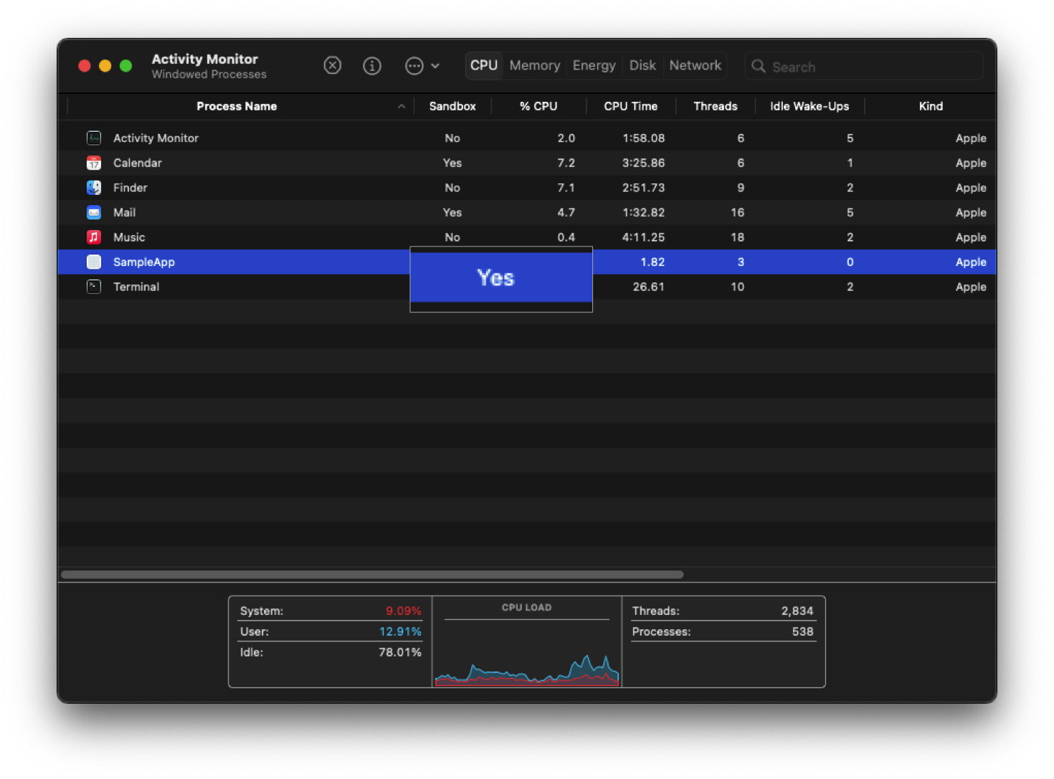
Task: Click Mail's thread count 16
Action: pyautogui.click(x=737, y=212)
